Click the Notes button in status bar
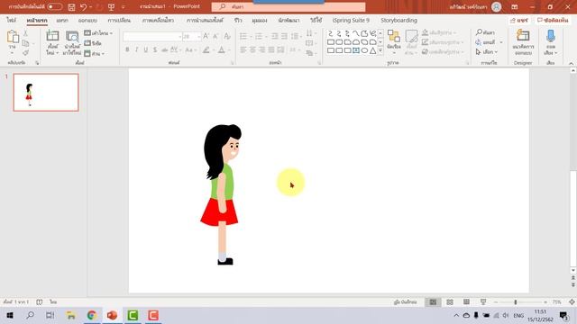Viewport: 577px width, 324px height. 406,302
